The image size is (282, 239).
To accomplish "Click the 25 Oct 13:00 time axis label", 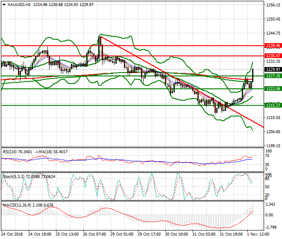I will 67,234.
